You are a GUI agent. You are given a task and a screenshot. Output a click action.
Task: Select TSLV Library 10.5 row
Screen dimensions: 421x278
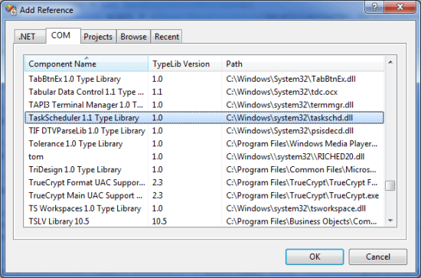(204, 221)
